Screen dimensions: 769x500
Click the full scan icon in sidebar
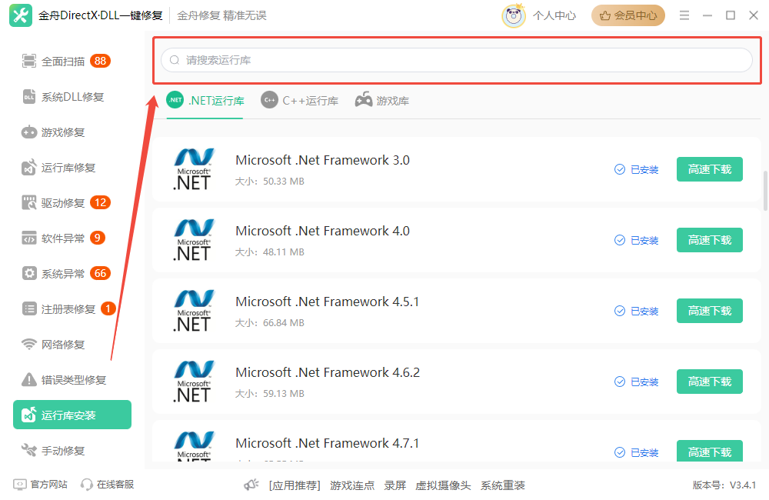coord(29,62)
